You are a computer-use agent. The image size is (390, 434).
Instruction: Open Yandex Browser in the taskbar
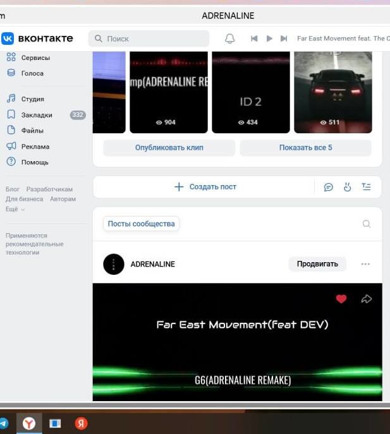(29, 423)
